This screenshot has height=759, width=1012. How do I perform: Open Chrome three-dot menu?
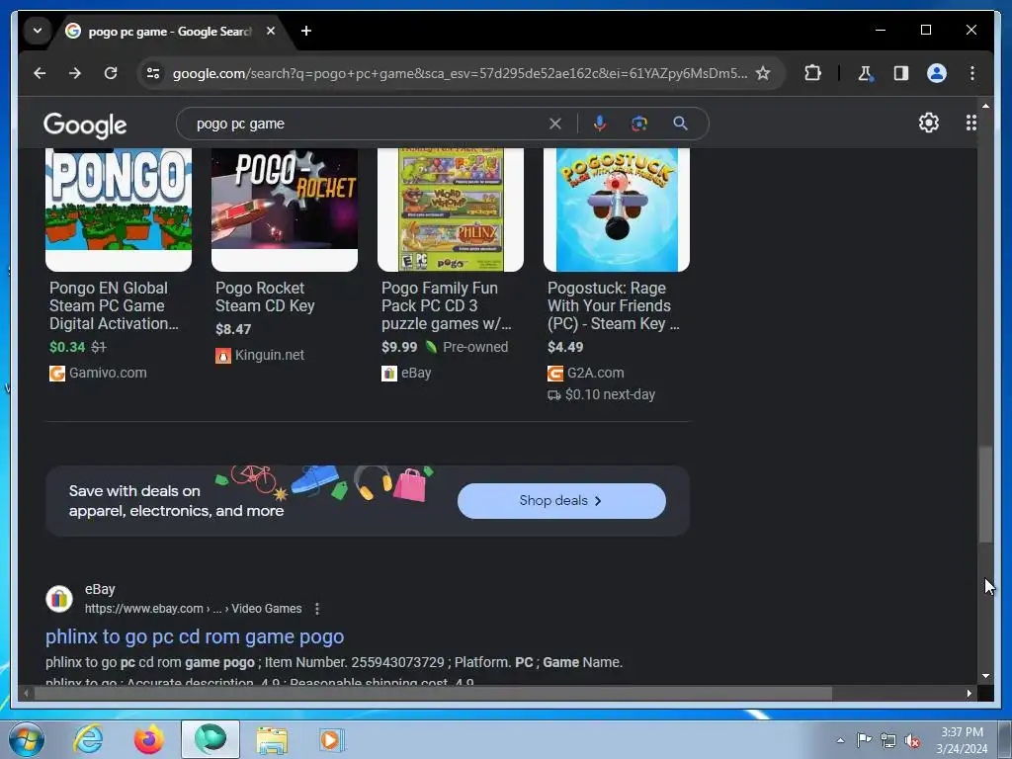(x=972, y=73)
